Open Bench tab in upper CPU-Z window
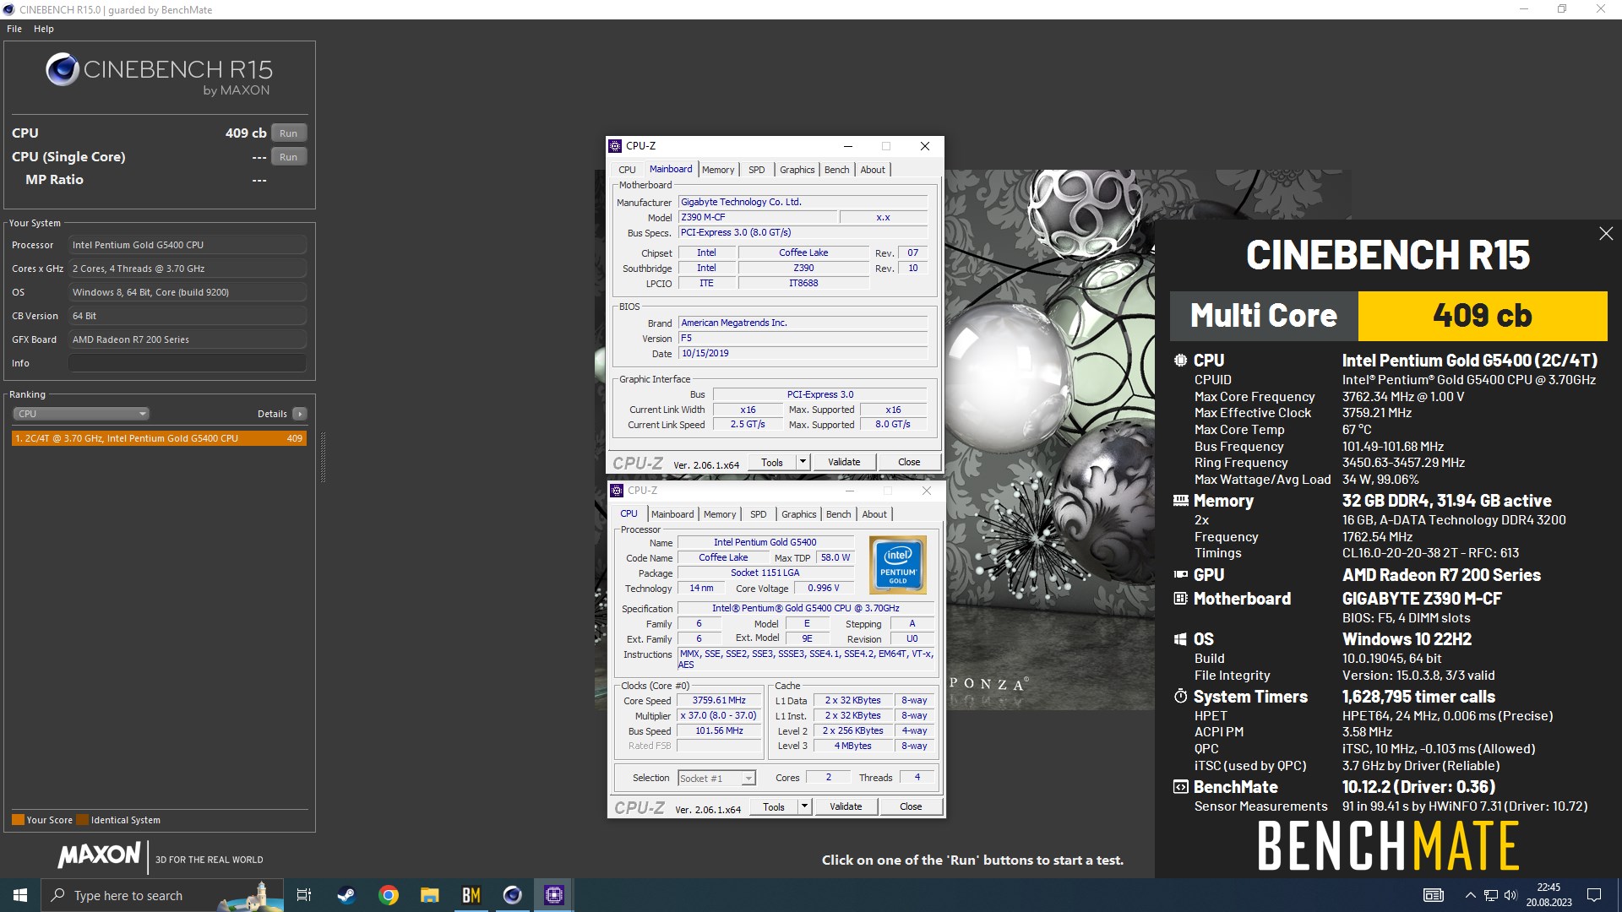The width and height of the screenshot is (1622, 912). 837,170
